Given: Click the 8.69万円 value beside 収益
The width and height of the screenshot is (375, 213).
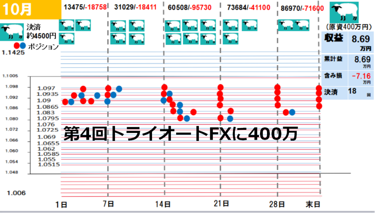Looking at the screenshot, I should [361, 42].
